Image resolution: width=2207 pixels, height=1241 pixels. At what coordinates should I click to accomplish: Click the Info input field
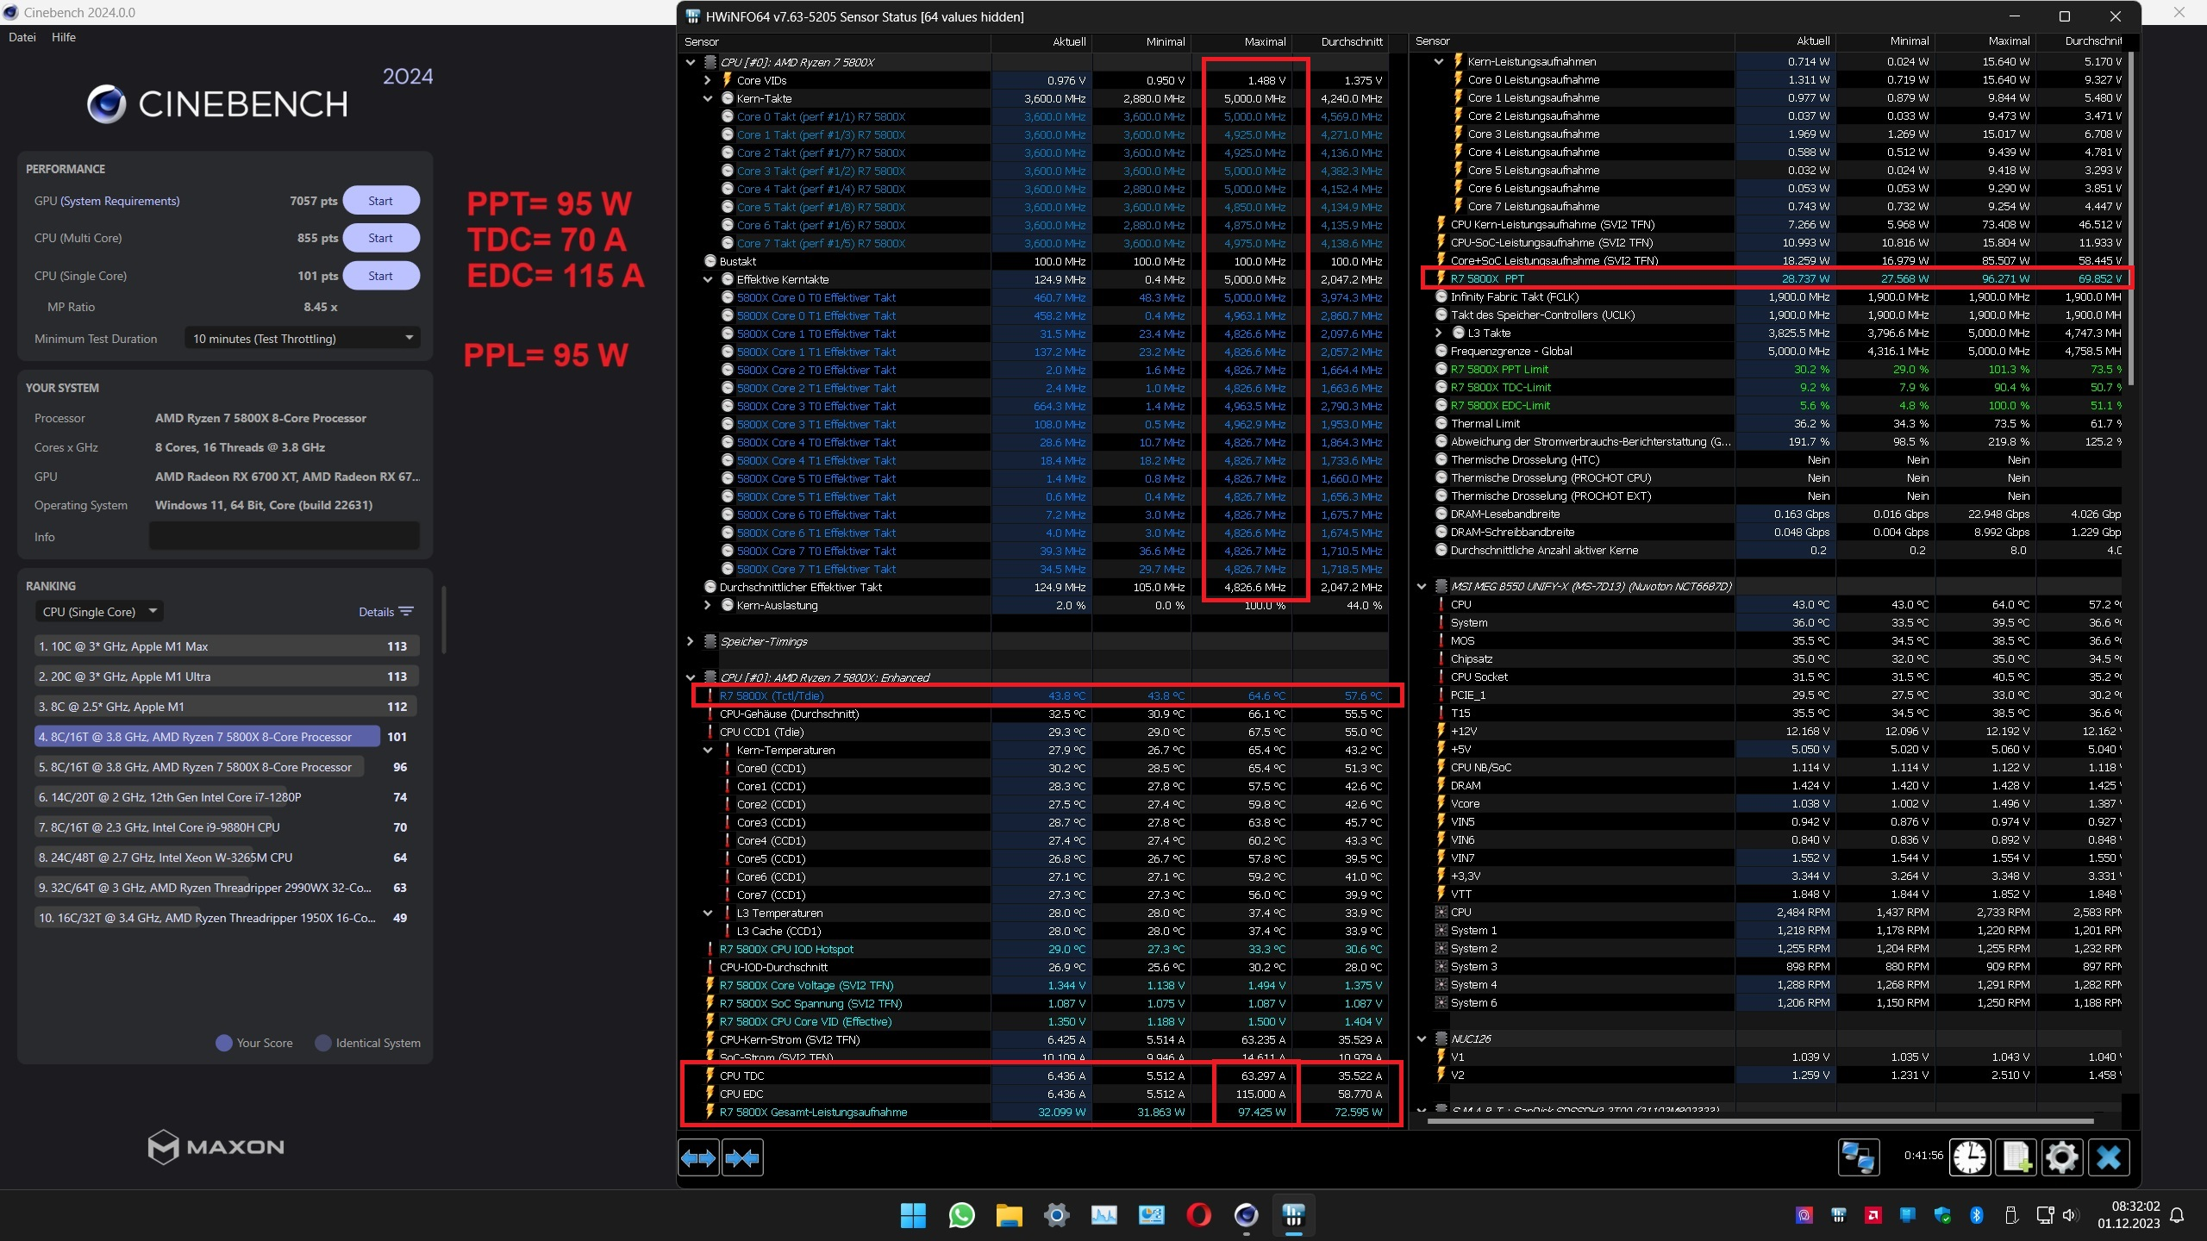pos(284,536)
